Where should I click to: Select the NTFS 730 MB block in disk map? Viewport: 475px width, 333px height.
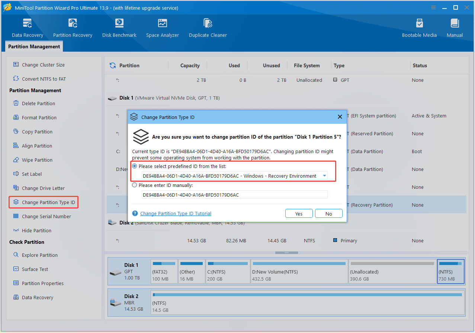(451, 272)
